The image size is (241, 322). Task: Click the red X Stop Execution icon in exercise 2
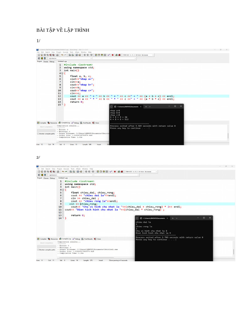point(115,171)
